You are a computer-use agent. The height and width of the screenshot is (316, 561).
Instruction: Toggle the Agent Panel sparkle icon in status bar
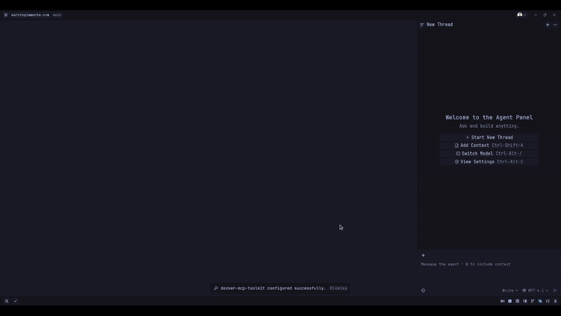[540, 301]
